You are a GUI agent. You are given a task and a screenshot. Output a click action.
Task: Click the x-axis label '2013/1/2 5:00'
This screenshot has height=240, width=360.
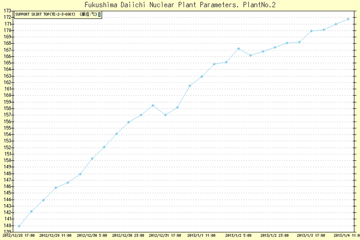pos(238,235)
